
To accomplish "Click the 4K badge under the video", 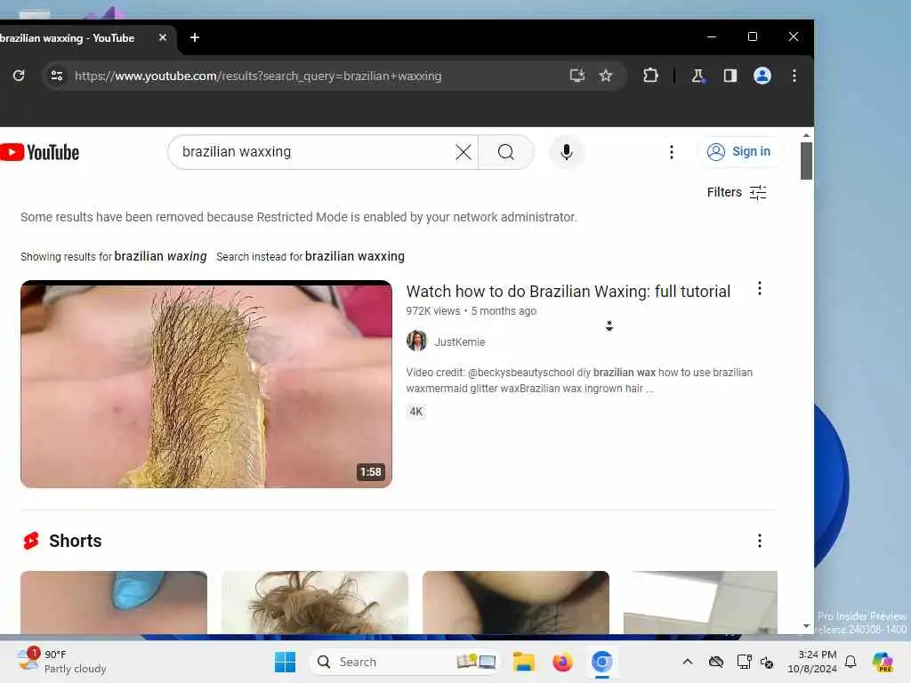I will [x=416, y=412].
